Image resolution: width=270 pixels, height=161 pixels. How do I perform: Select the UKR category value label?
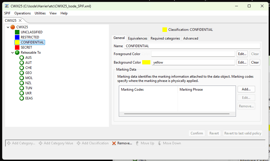[x=28, y=93]
